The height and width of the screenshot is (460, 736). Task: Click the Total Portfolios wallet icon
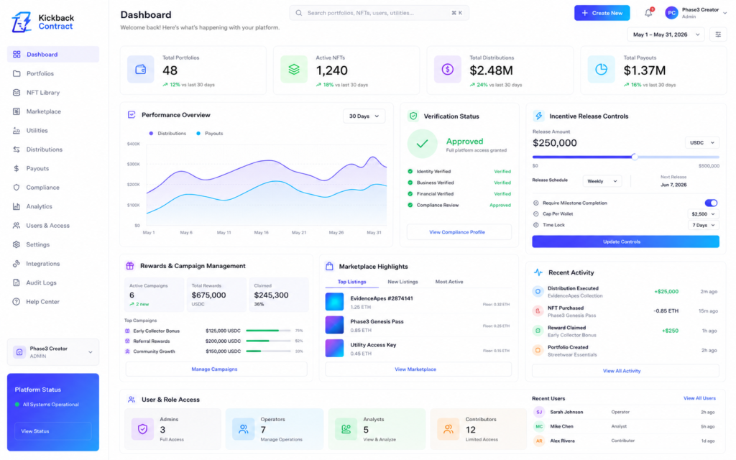140,70
